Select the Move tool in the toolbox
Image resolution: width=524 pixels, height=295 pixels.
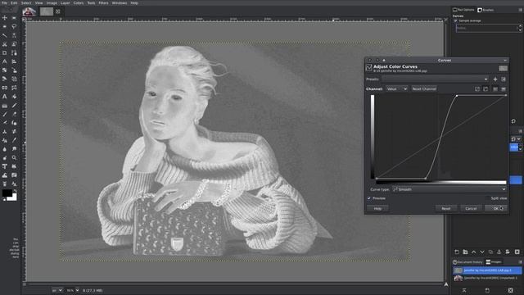pyautogui.click(x=5, y=18)
